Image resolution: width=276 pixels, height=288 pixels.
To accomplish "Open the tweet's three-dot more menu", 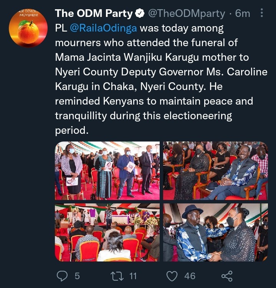I will 262,13.
